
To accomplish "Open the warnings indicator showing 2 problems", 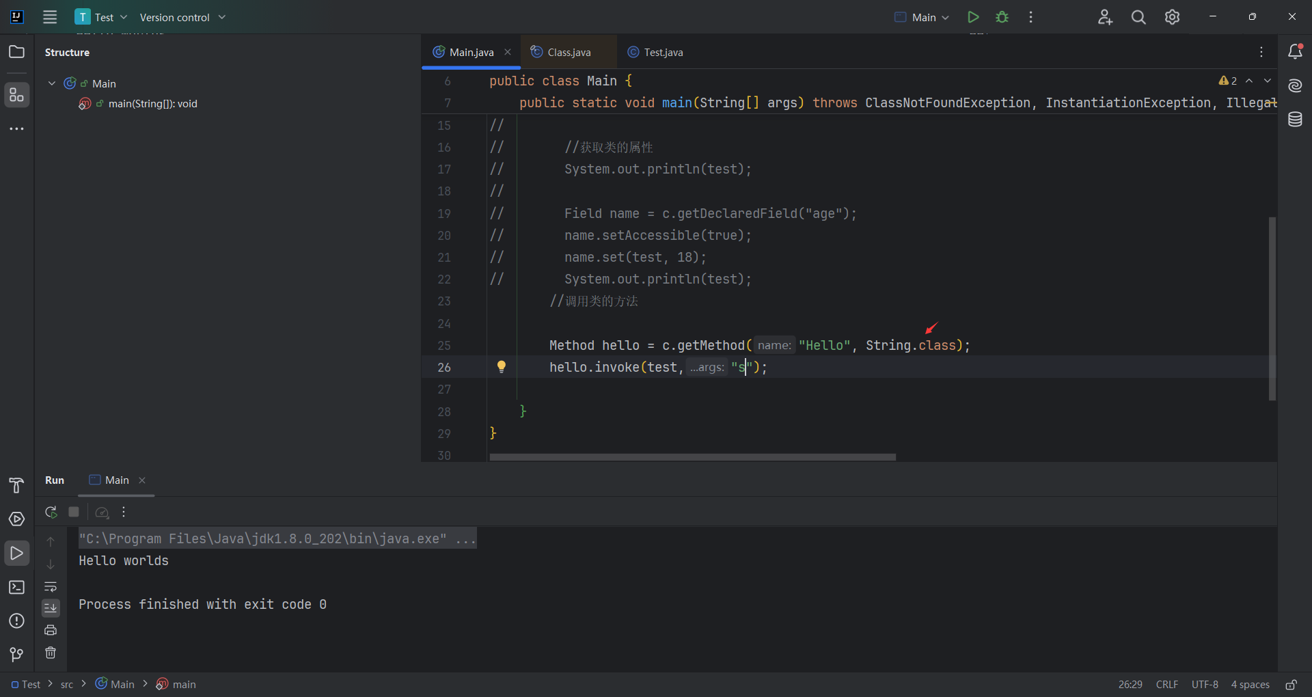I will 1228,81.
